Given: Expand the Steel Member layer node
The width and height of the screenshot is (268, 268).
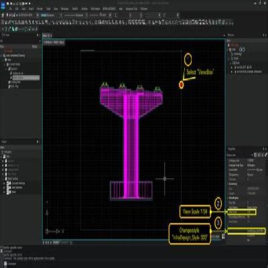Looking at the screenshot, I should [4, 188].
